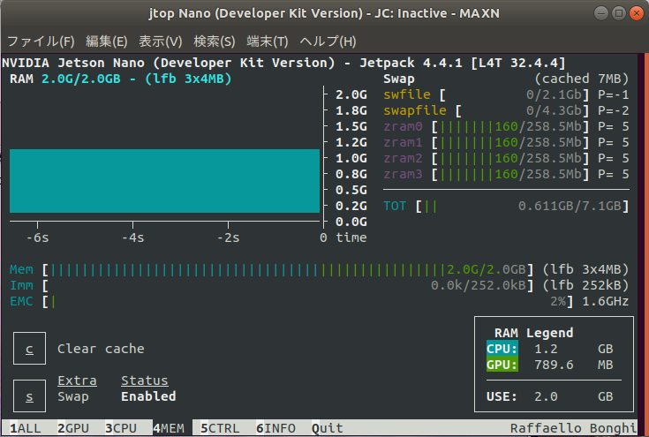Click the Imm memory row label
The width and height of the screenshot is (649, 437).
pyautogui.click(x=21, y=285)
